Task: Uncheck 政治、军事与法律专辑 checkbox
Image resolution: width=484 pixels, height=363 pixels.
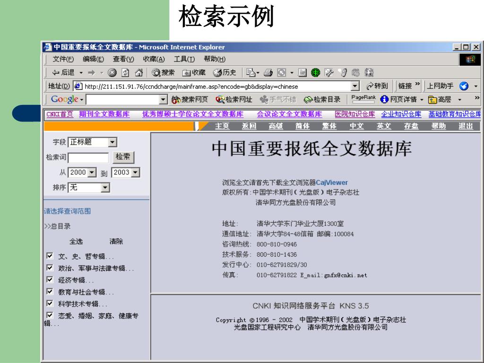Action: click(x=49, y=268)
